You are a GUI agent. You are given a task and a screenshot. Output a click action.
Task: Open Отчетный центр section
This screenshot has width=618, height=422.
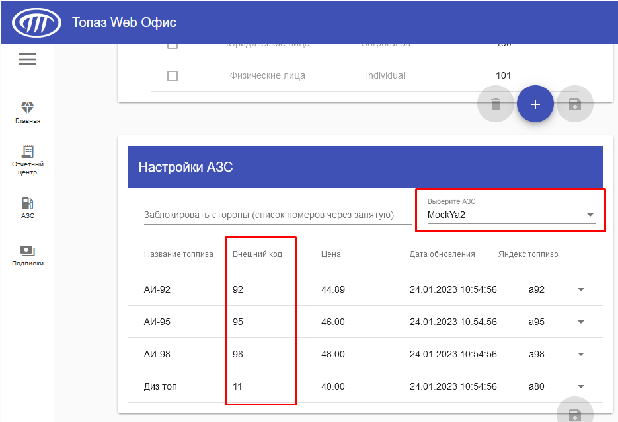tap(27, 160)
